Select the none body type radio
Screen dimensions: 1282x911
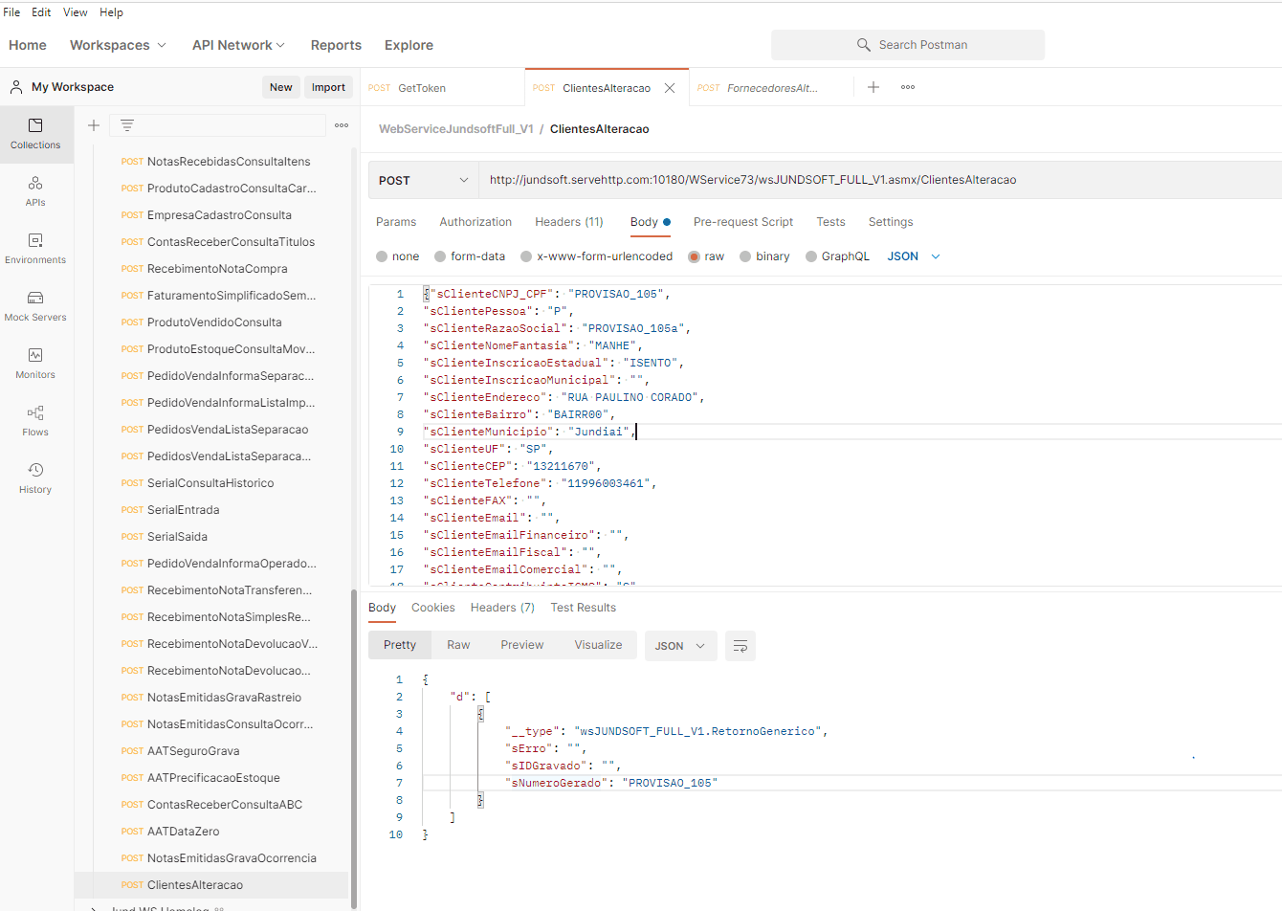[383, 256]
